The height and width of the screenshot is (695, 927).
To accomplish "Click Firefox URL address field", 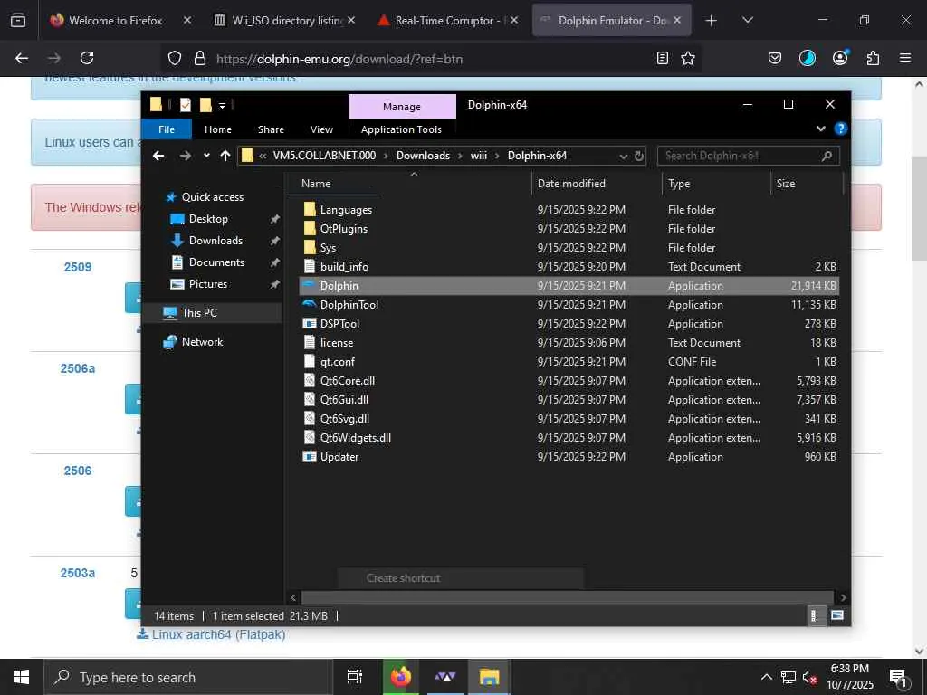I will [x=432, y=59].
